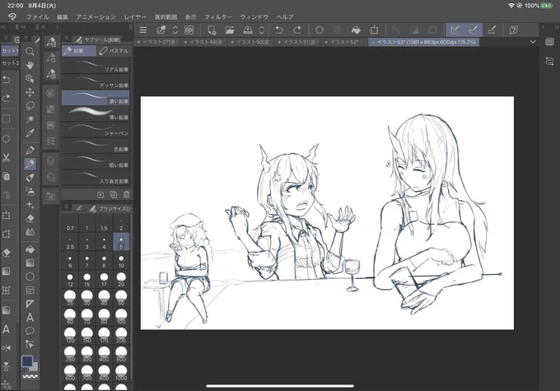Open the Sub Tool palette menu icon
Screen dimensions: 560x391
coord(66,38)
